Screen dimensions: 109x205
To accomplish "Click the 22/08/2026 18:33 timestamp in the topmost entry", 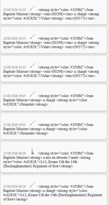I will pos(14,10).
